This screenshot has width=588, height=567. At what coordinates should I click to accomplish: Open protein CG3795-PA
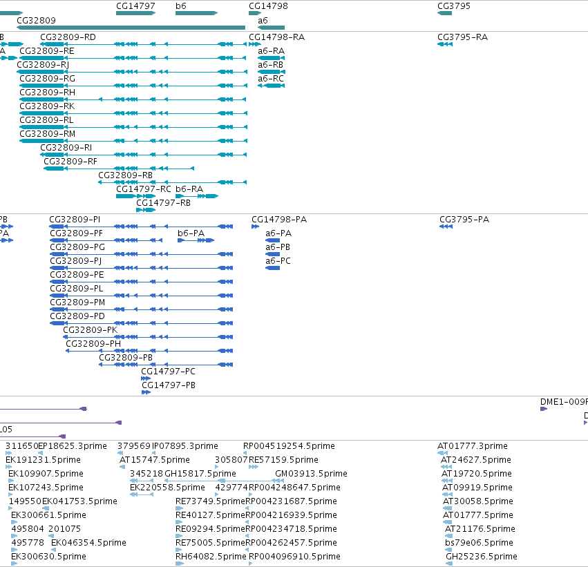point(464,220)
